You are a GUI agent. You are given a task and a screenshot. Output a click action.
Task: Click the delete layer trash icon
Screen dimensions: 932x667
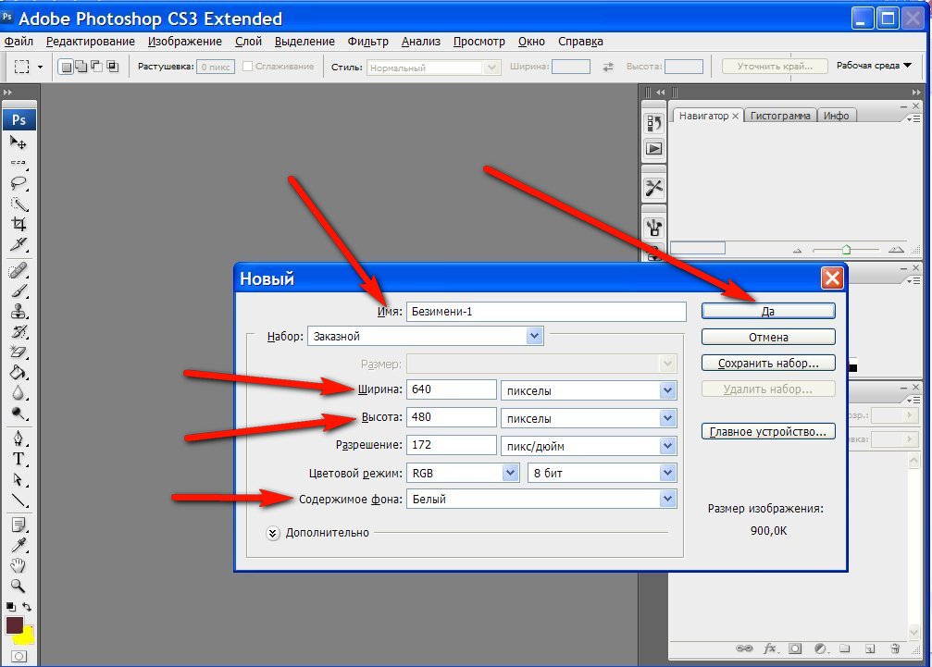click(895, 648)
